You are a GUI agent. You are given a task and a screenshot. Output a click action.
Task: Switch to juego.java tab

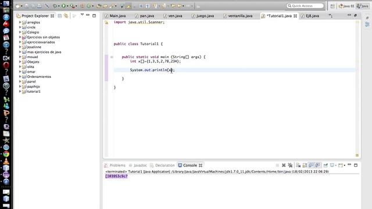click(203, 16)
